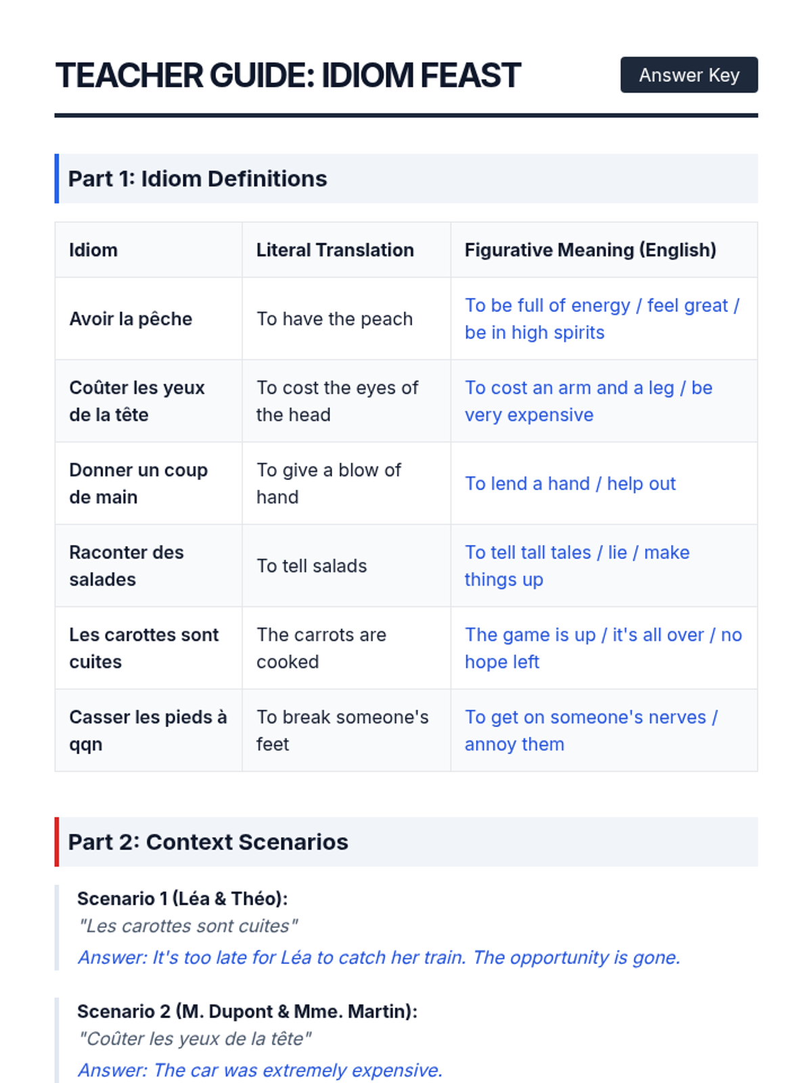This screenshot has width=812, height=1083.
Task: Click the Les carottes sont cuites table cell
Action: (143, 648)
